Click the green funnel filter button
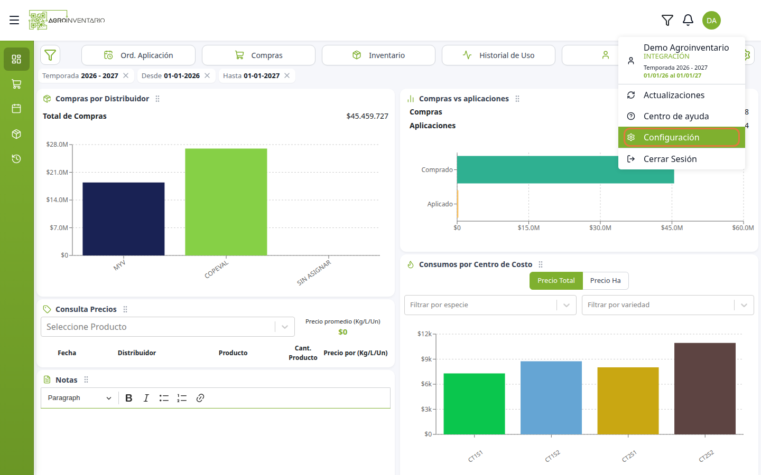 pos(50,55)
